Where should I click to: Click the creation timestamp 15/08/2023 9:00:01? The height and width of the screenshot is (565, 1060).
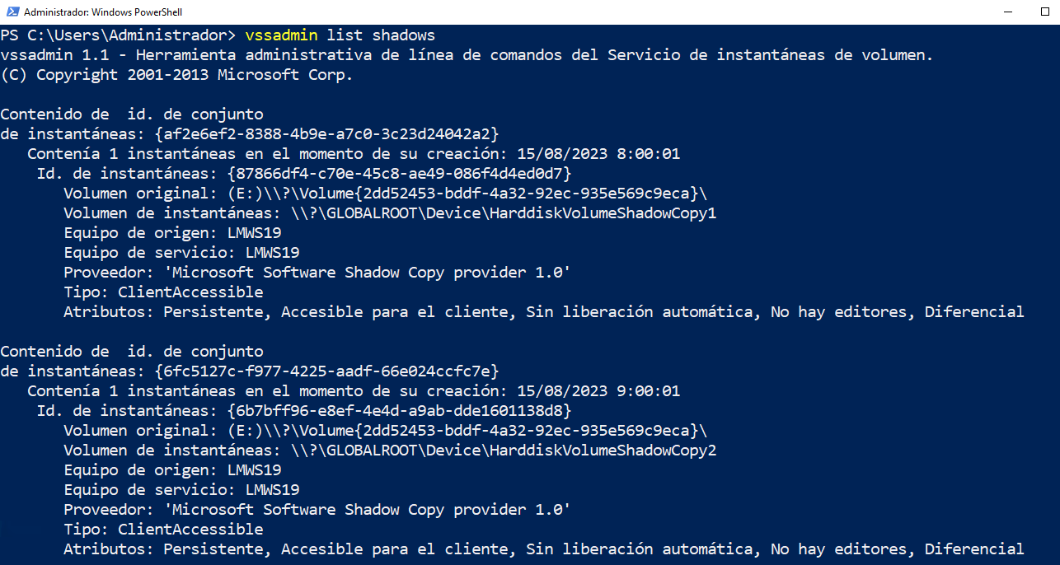pyautogui.click(x=598, y=391)
